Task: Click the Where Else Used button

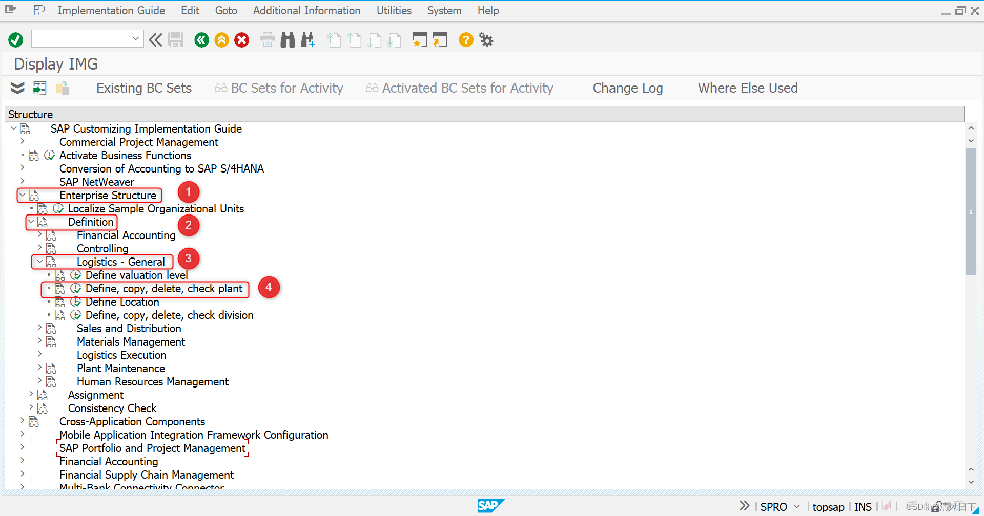Action: [x=748, y=88]
